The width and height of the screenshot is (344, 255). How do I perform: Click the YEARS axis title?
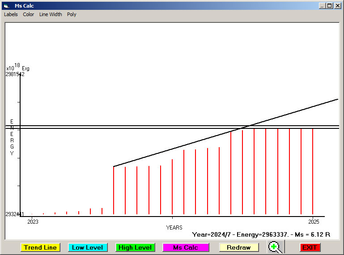174,227
